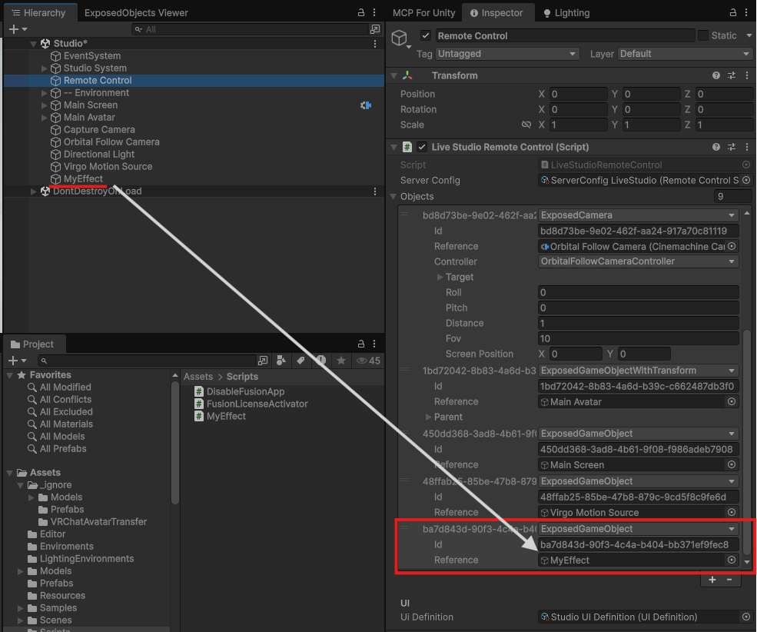Screen dimensions: 757x632
Task: Lock the Project panel
Action: [x=361, y=344]
